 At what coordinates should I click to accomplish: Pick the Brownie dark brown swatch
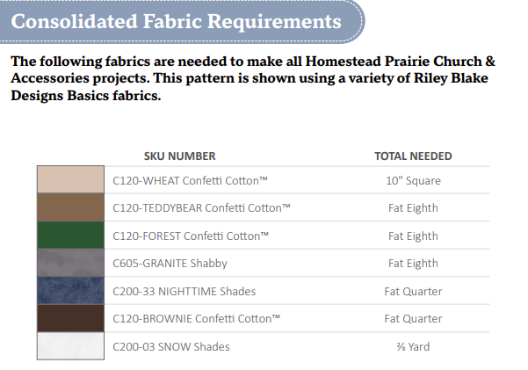71,318
